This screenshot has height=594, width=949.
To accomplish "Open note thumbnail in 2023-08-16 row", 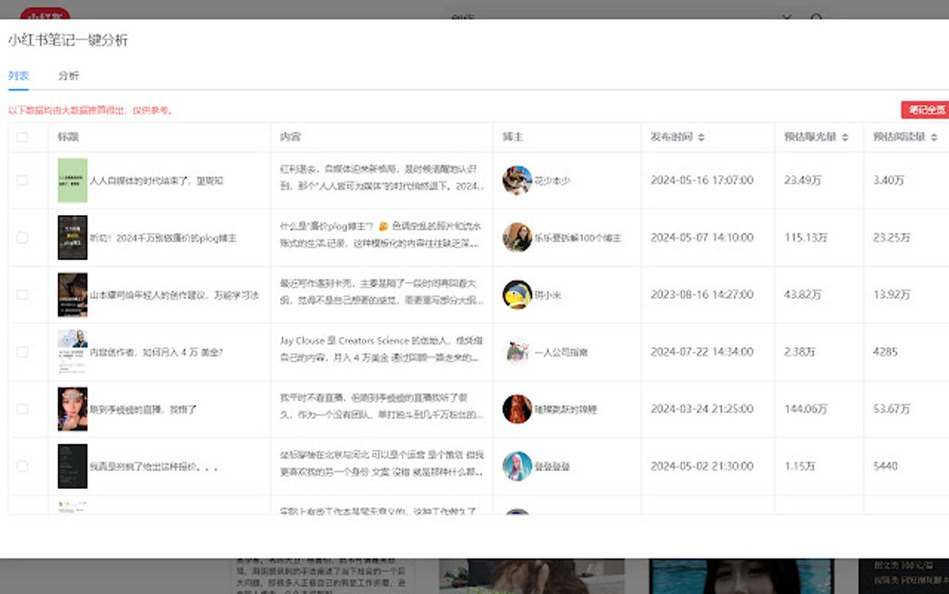I will (x=73, y=295).
